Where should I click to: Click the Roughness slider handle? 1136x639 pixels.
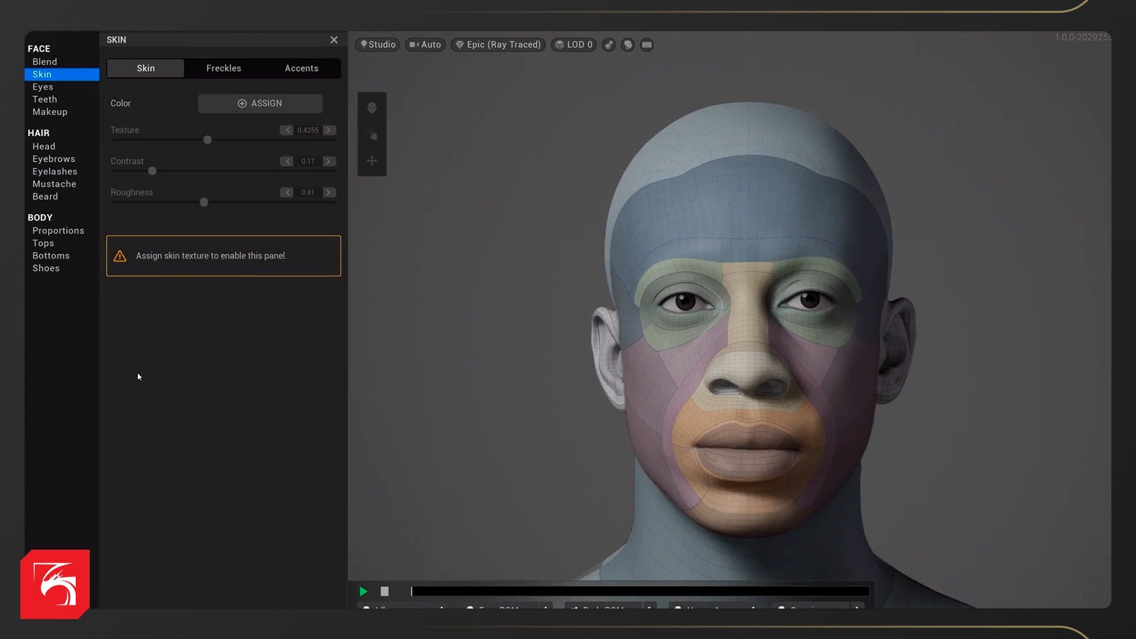204,202
